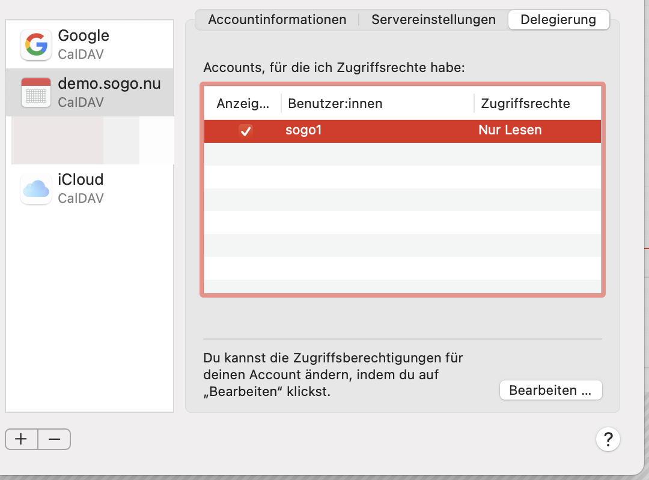Image resolution: width=649 pixels, height=480 pixels.
Task: Select the Delegierung tab
Action: [558, 20]
